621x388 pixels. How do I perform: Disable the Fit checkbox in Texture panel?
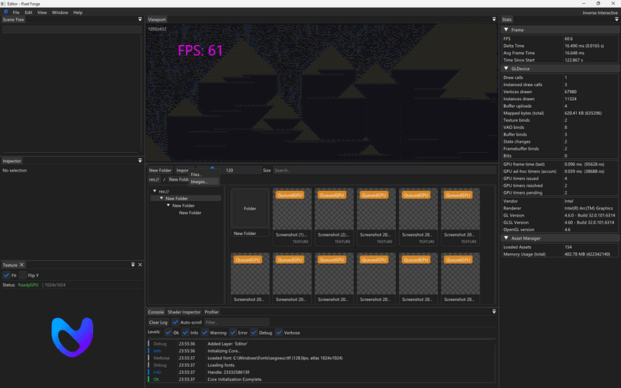(x=7, y=275)
